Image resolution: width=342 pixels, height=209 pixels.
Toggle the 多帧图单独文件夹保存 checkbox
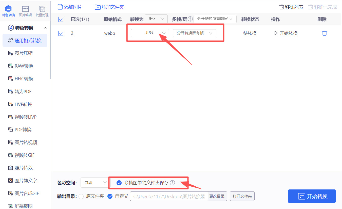[x=119, y=183]
